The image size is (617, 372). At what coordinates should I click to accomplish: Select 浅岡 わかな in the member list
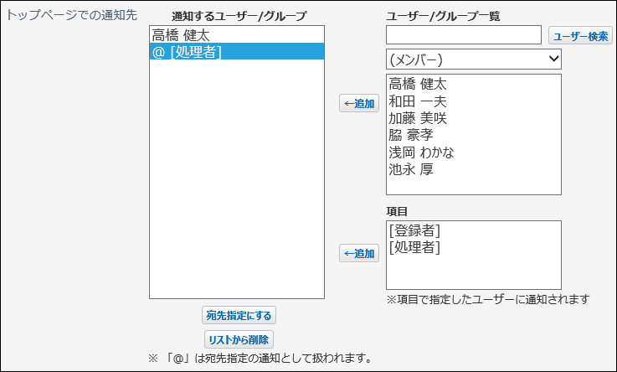click(x=474, y=152)
